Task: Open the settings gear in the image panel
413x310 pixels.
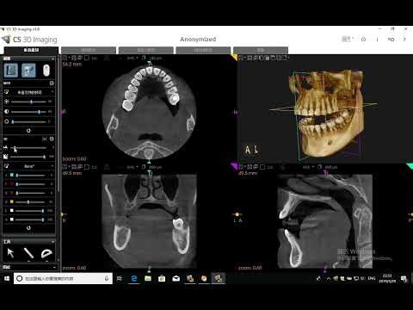Action: pos(52,84)
